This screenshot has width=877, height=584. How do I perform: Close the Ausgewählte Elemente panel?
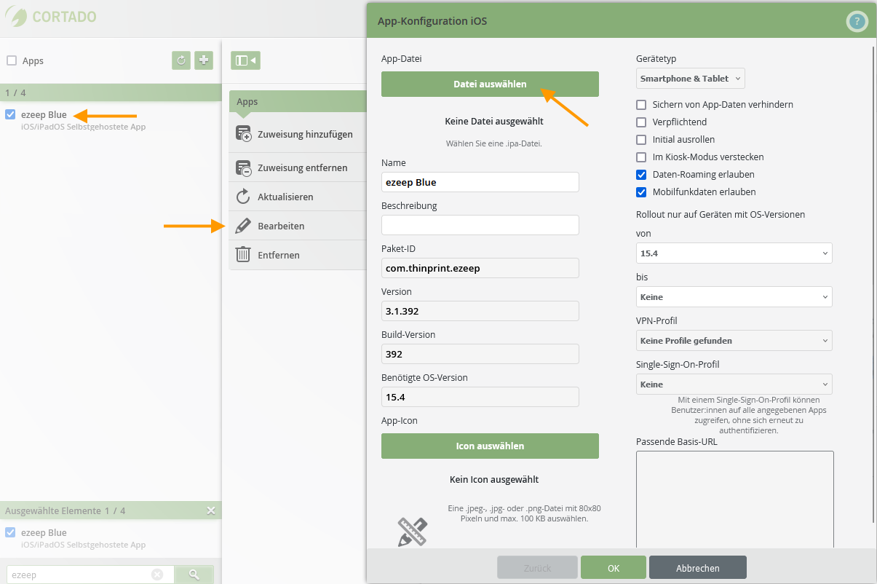(211, 510)
